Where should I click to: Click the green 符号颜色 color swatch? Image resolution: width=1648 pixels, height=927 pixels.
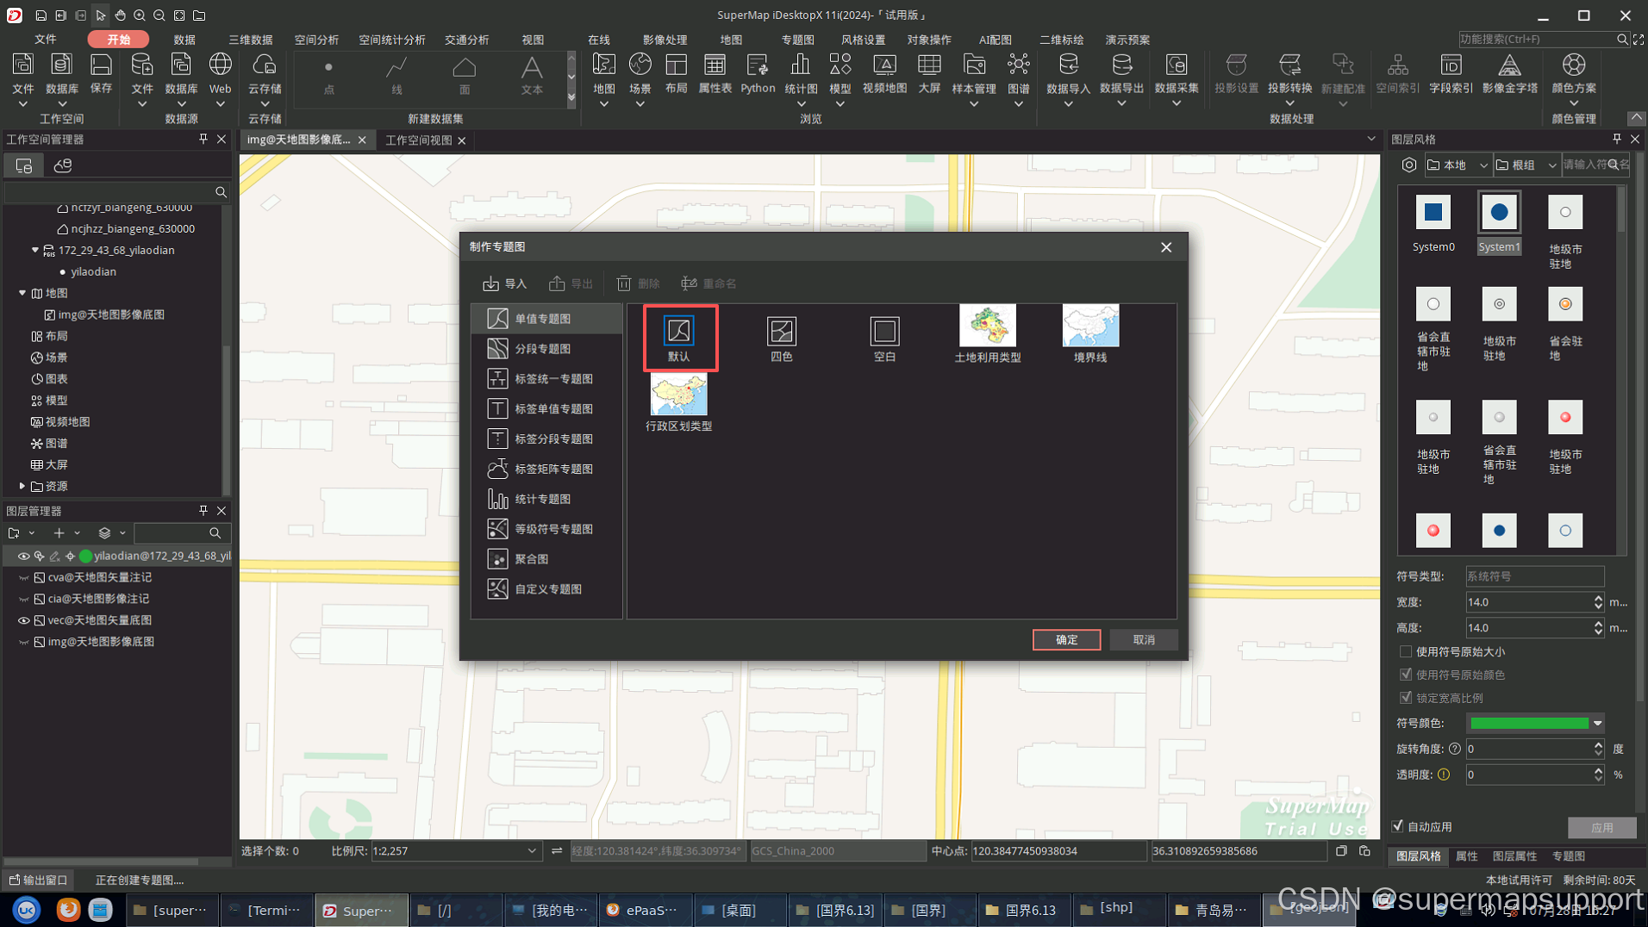pyautogui.click(x=1528, y=724)
